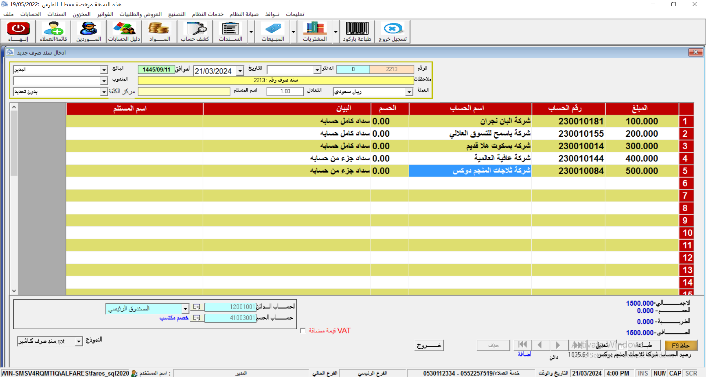Click the اضافة add link
706x377 pixels.
[x=524, y=354]
